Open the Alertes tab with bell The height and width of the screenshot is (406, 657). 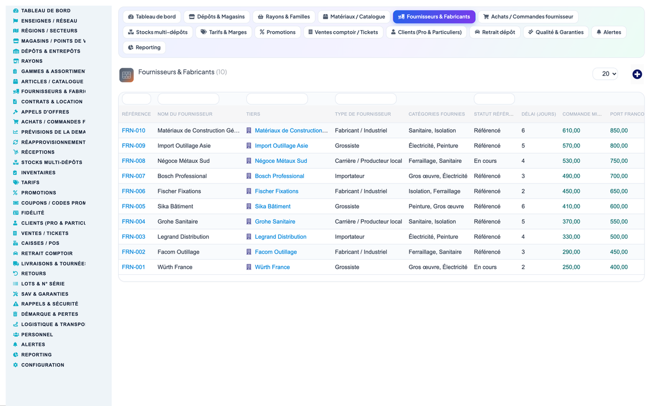tap(608, 32)
